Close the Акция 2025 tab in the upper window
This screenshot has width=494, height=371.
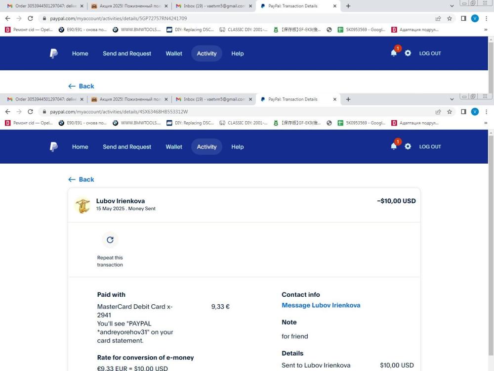(x=166, y=6)
